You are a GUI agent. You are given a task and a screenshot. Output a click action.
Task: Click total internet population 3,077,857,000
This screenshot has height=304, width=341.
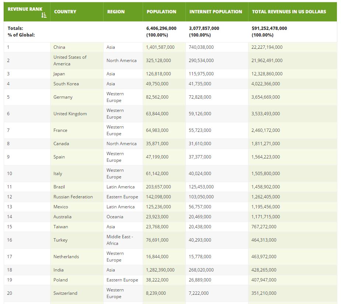point(204,28)
